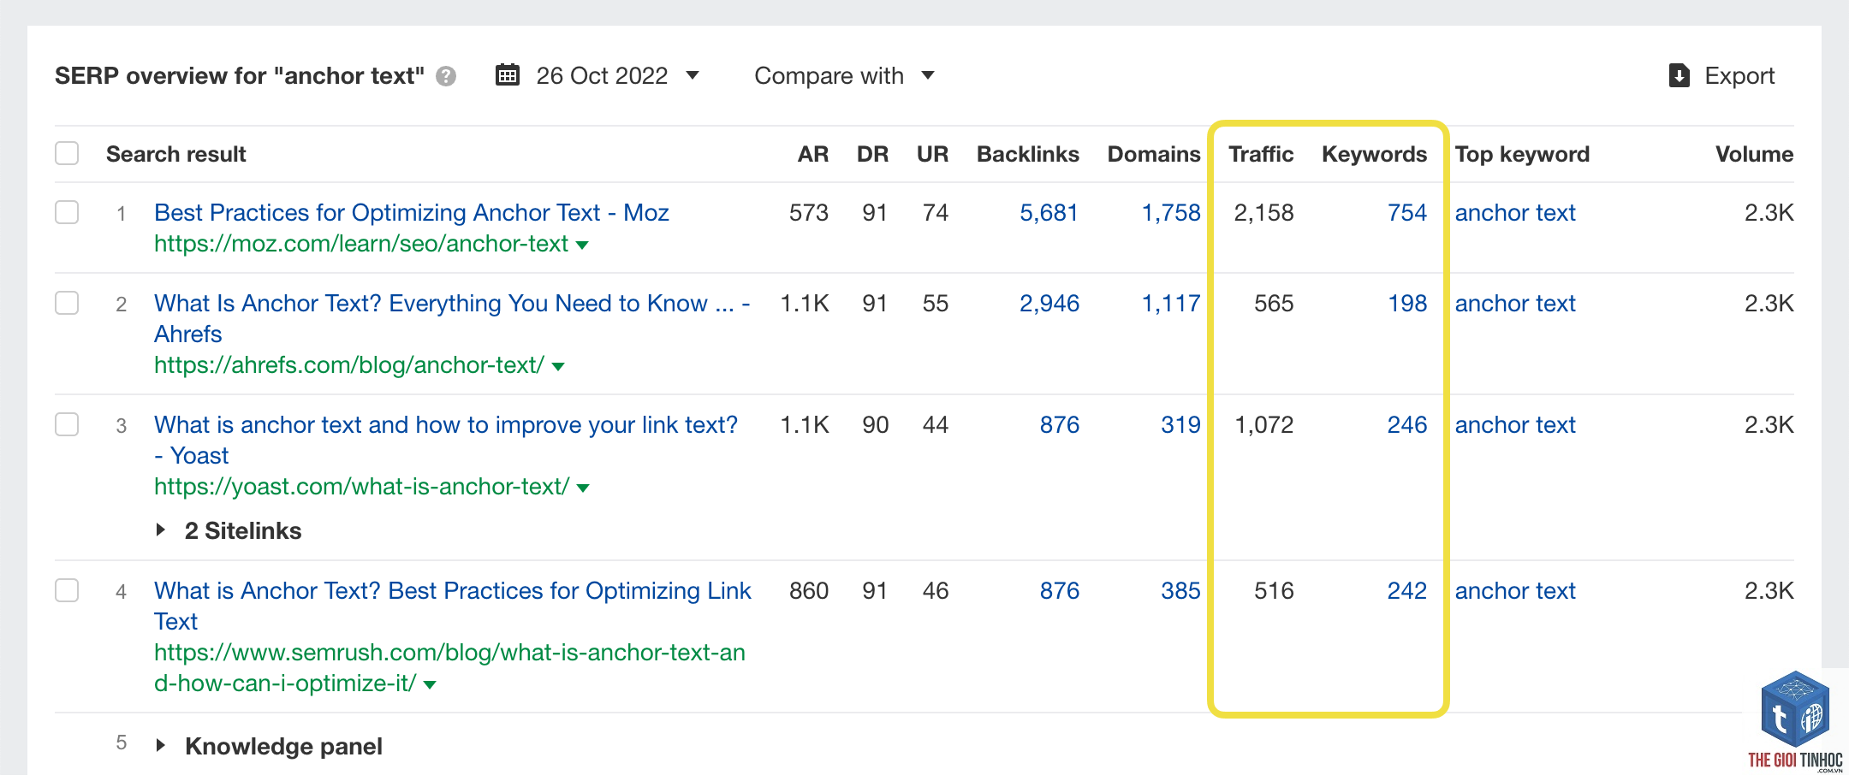The width and height of the screenshot is (1849, 775).
Task: Check the box for the Ahrefs result row
Action: [x=67, y=302]
